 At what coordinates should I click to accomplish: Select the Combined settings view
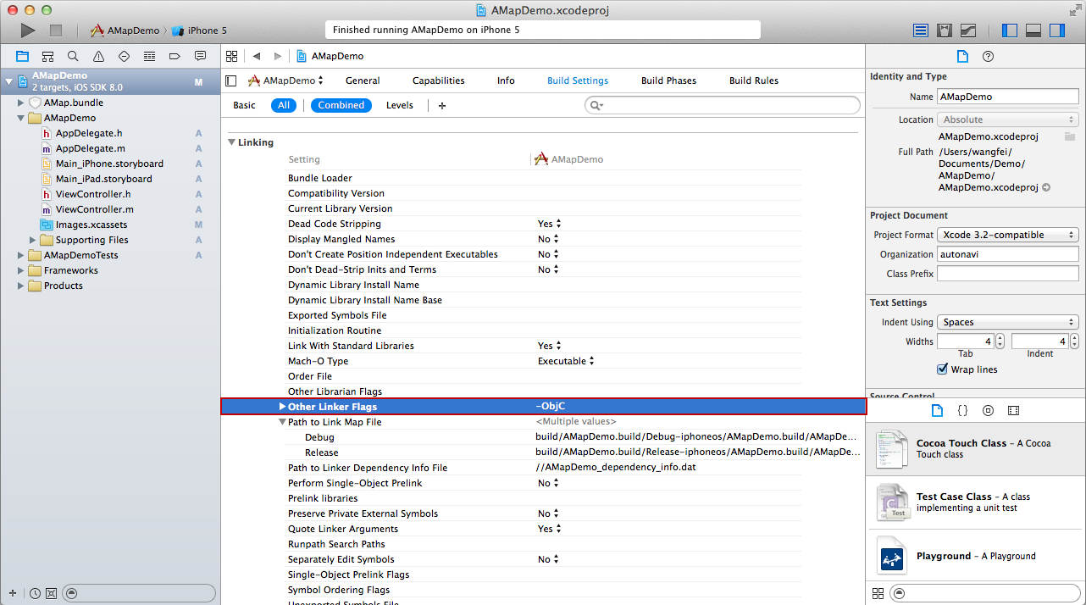[x=341, y=106]
